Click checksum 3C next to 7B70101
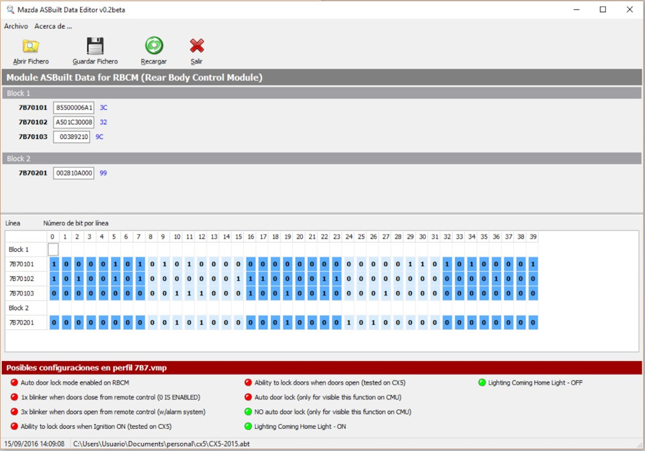The width and height of the screenshot is (645, 451). (103, 108)
